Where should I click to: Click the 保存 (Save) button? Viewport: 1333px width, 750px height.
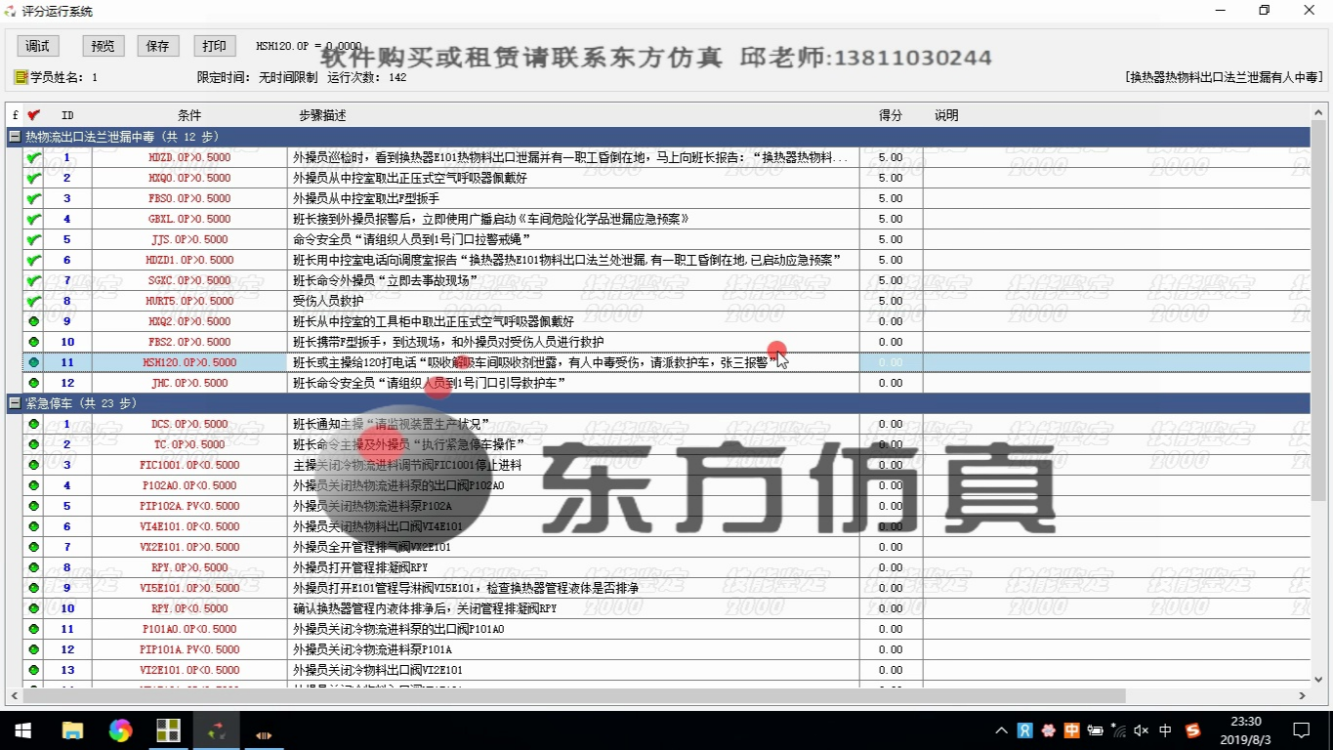click(x=158, y=46)
